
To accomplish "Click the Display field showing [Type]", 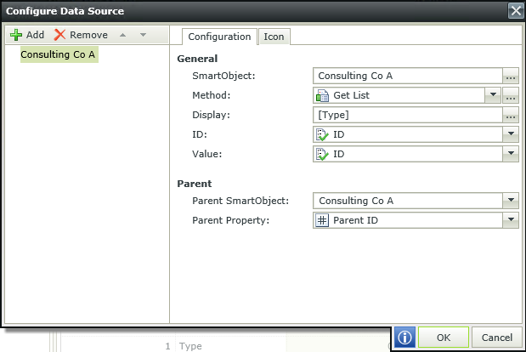I will coord(408,115).
